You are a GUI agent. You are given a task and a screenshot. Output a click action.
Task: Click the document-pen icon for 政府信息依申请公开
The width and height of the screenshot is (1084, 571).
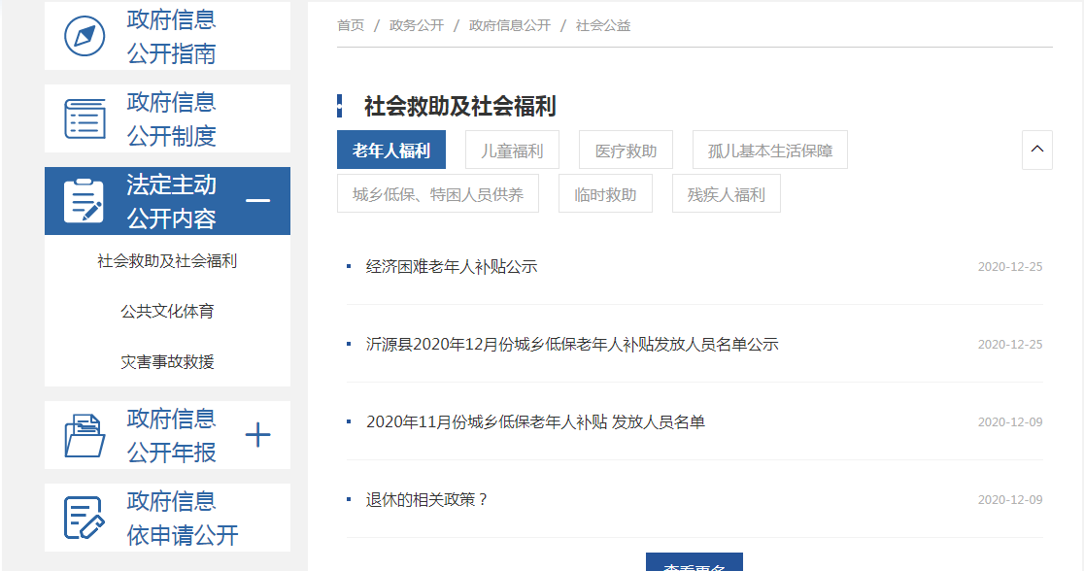coord(84,518)
